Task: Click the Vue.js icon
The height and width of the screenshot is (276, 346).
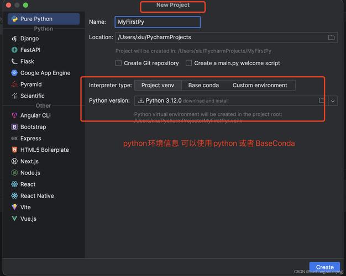Action: tap(14, 219)
